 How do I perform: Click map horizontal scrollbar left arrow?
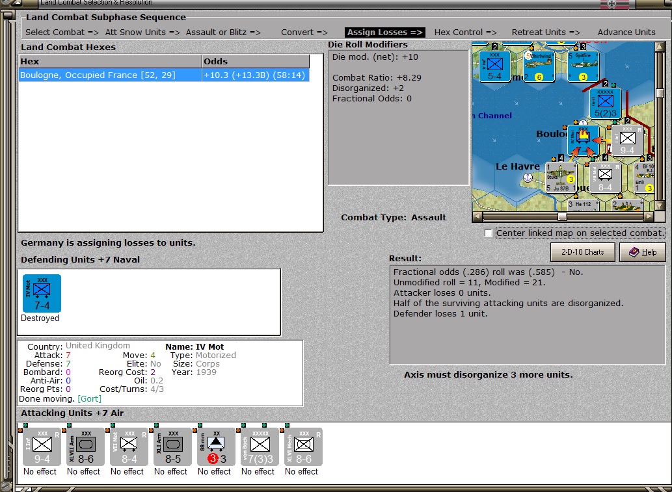[477, 216]
